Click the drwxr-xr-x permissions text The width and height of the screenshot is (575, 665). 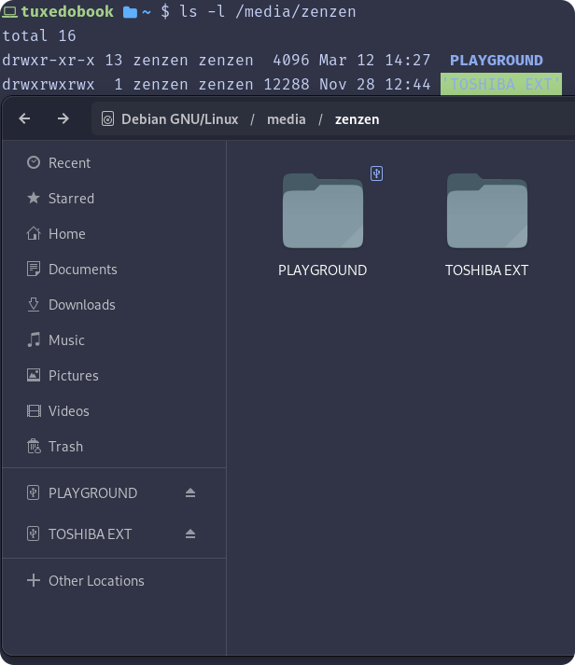click(x=49, y=61)
